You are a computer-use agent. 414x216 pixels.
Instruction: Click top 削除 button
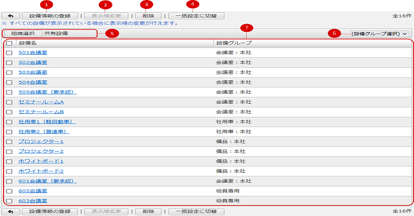(x=148, y=16)
